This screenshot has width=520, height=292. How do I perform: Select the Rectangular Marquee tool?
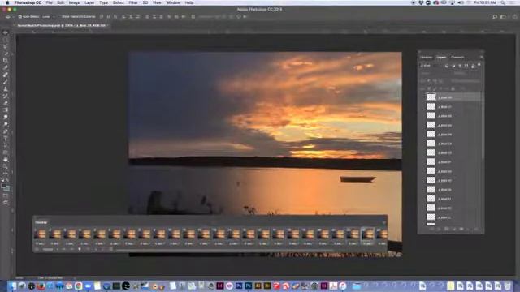pyautogui.click(x=6, y=40)
